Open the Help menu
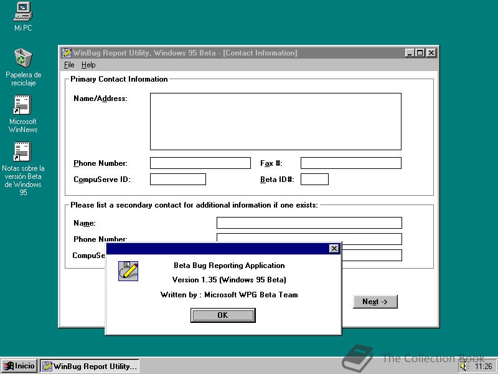Viewport: 498px width, 374px height. coord(88,65)
